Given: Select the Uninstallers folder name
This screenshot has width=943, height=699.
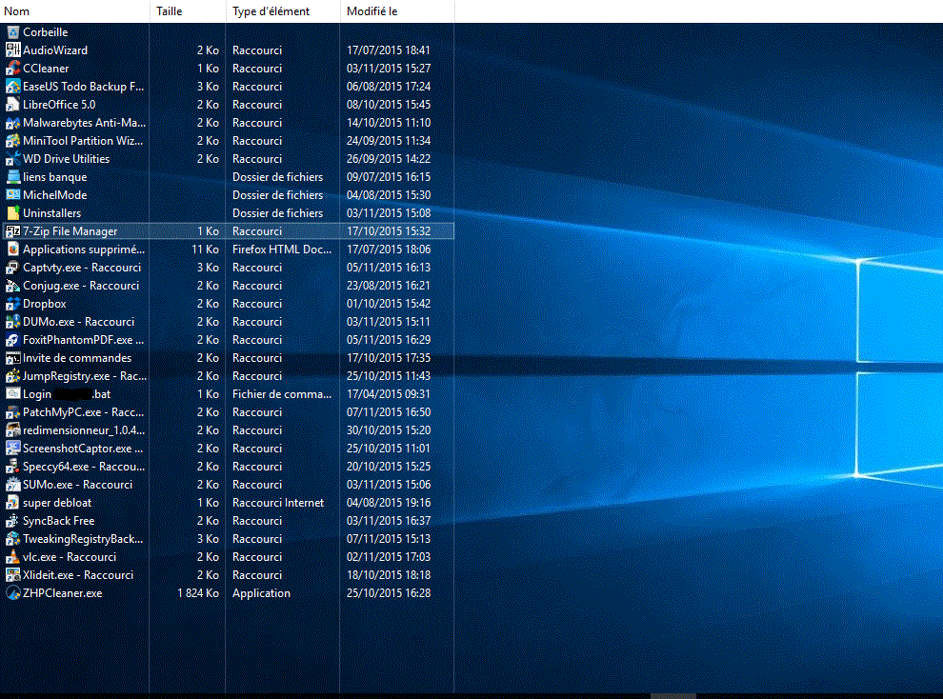Looking at the screenshot, I should click(51, 212).
